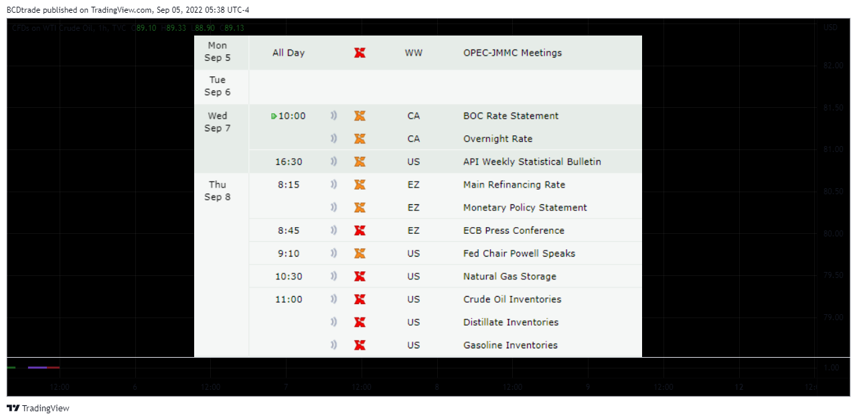Toggle the sound alert for Overnight Rate
The image size is (857, 420).
(333, 139)
